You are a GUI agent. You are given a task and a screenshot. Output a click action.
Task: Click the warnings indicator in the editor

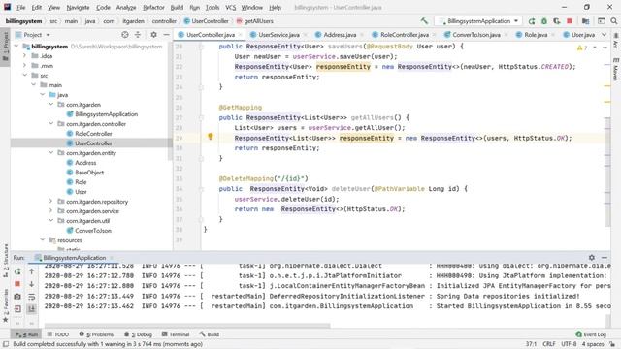coord(582,48)
